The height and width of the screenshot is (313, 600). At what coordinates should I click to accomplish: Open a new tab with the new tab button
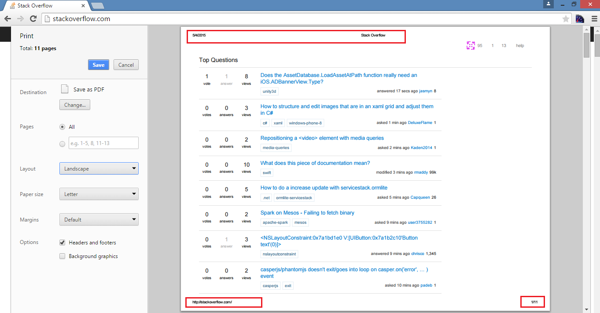tap(98, 6)
